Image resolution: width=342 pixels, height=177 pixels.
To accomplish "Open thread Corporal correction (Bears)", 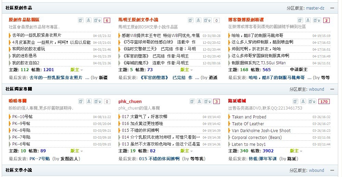I will coord(256,138).
